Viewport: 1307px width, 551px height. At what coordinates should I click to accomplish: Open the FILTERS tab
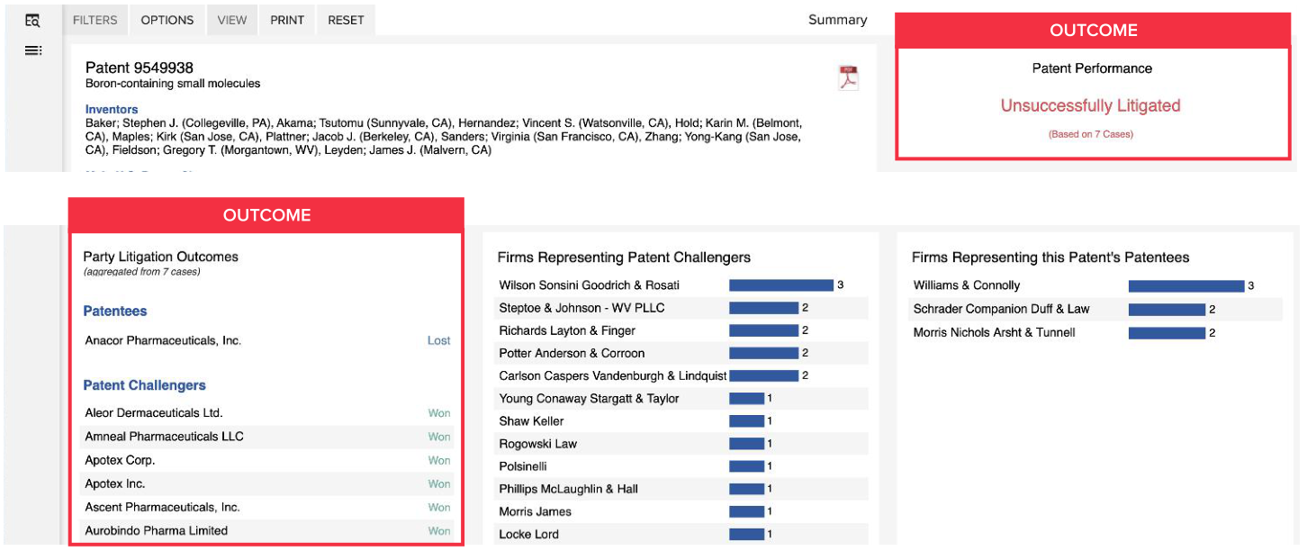[95, 20]
